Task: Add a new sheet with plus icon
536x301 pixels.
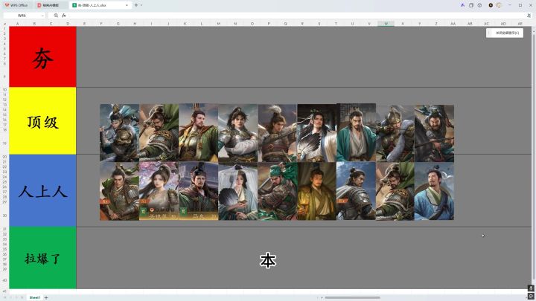Action: tap(46, 297)
